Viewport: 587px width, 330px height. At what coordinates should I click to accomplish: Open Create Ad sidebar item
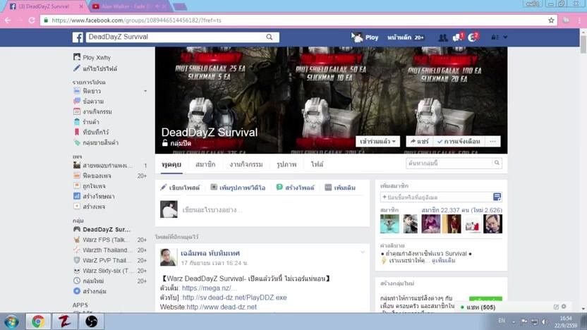(94, 196)
